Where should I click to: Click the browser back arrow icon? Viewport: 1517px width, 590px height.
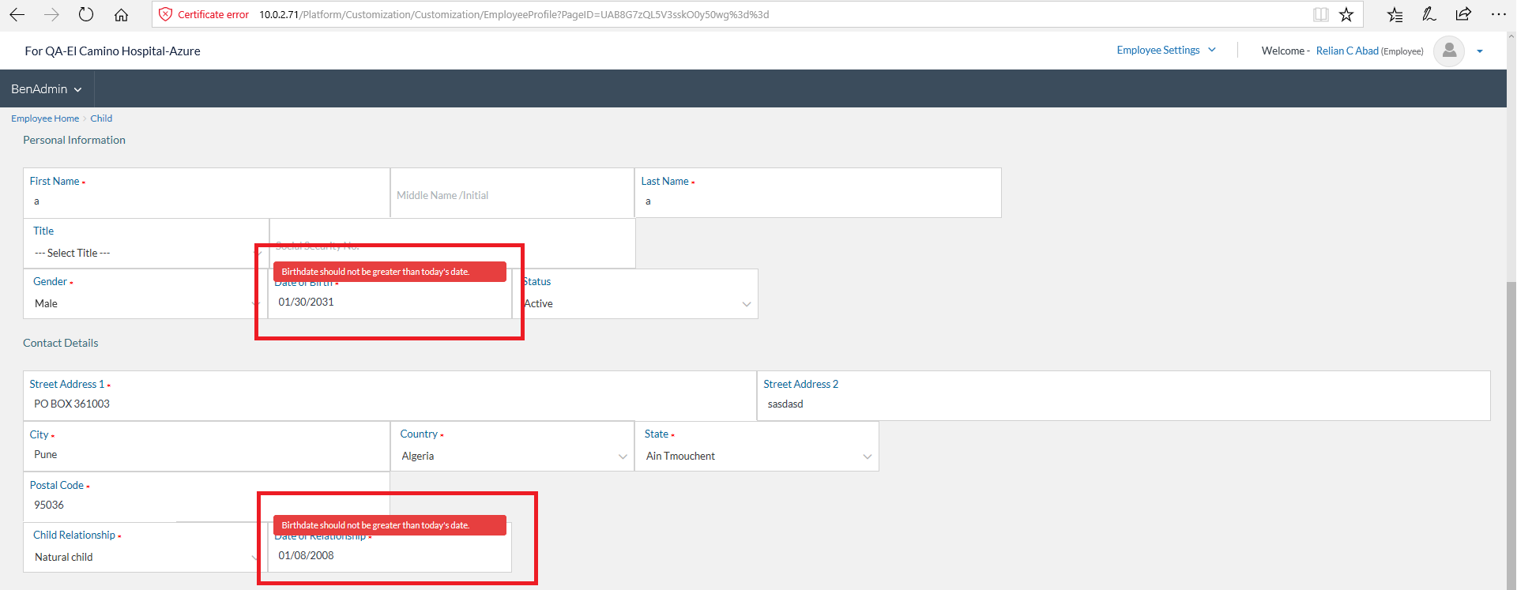(x=17, y=14)
